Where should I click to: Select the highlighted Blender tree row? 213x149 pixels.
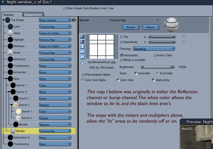pos(39,131)
